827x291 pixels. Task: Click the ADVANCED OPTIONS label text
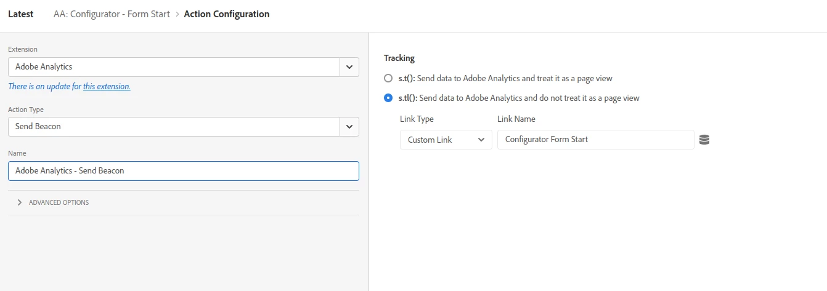pyautogui.click(x=59, y=202)
